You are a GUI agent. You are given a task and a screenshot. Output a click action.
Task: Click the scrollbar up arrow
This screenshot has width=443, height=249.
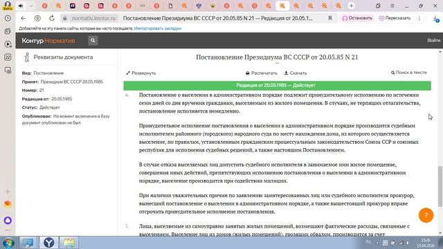[x=440, y=53]
